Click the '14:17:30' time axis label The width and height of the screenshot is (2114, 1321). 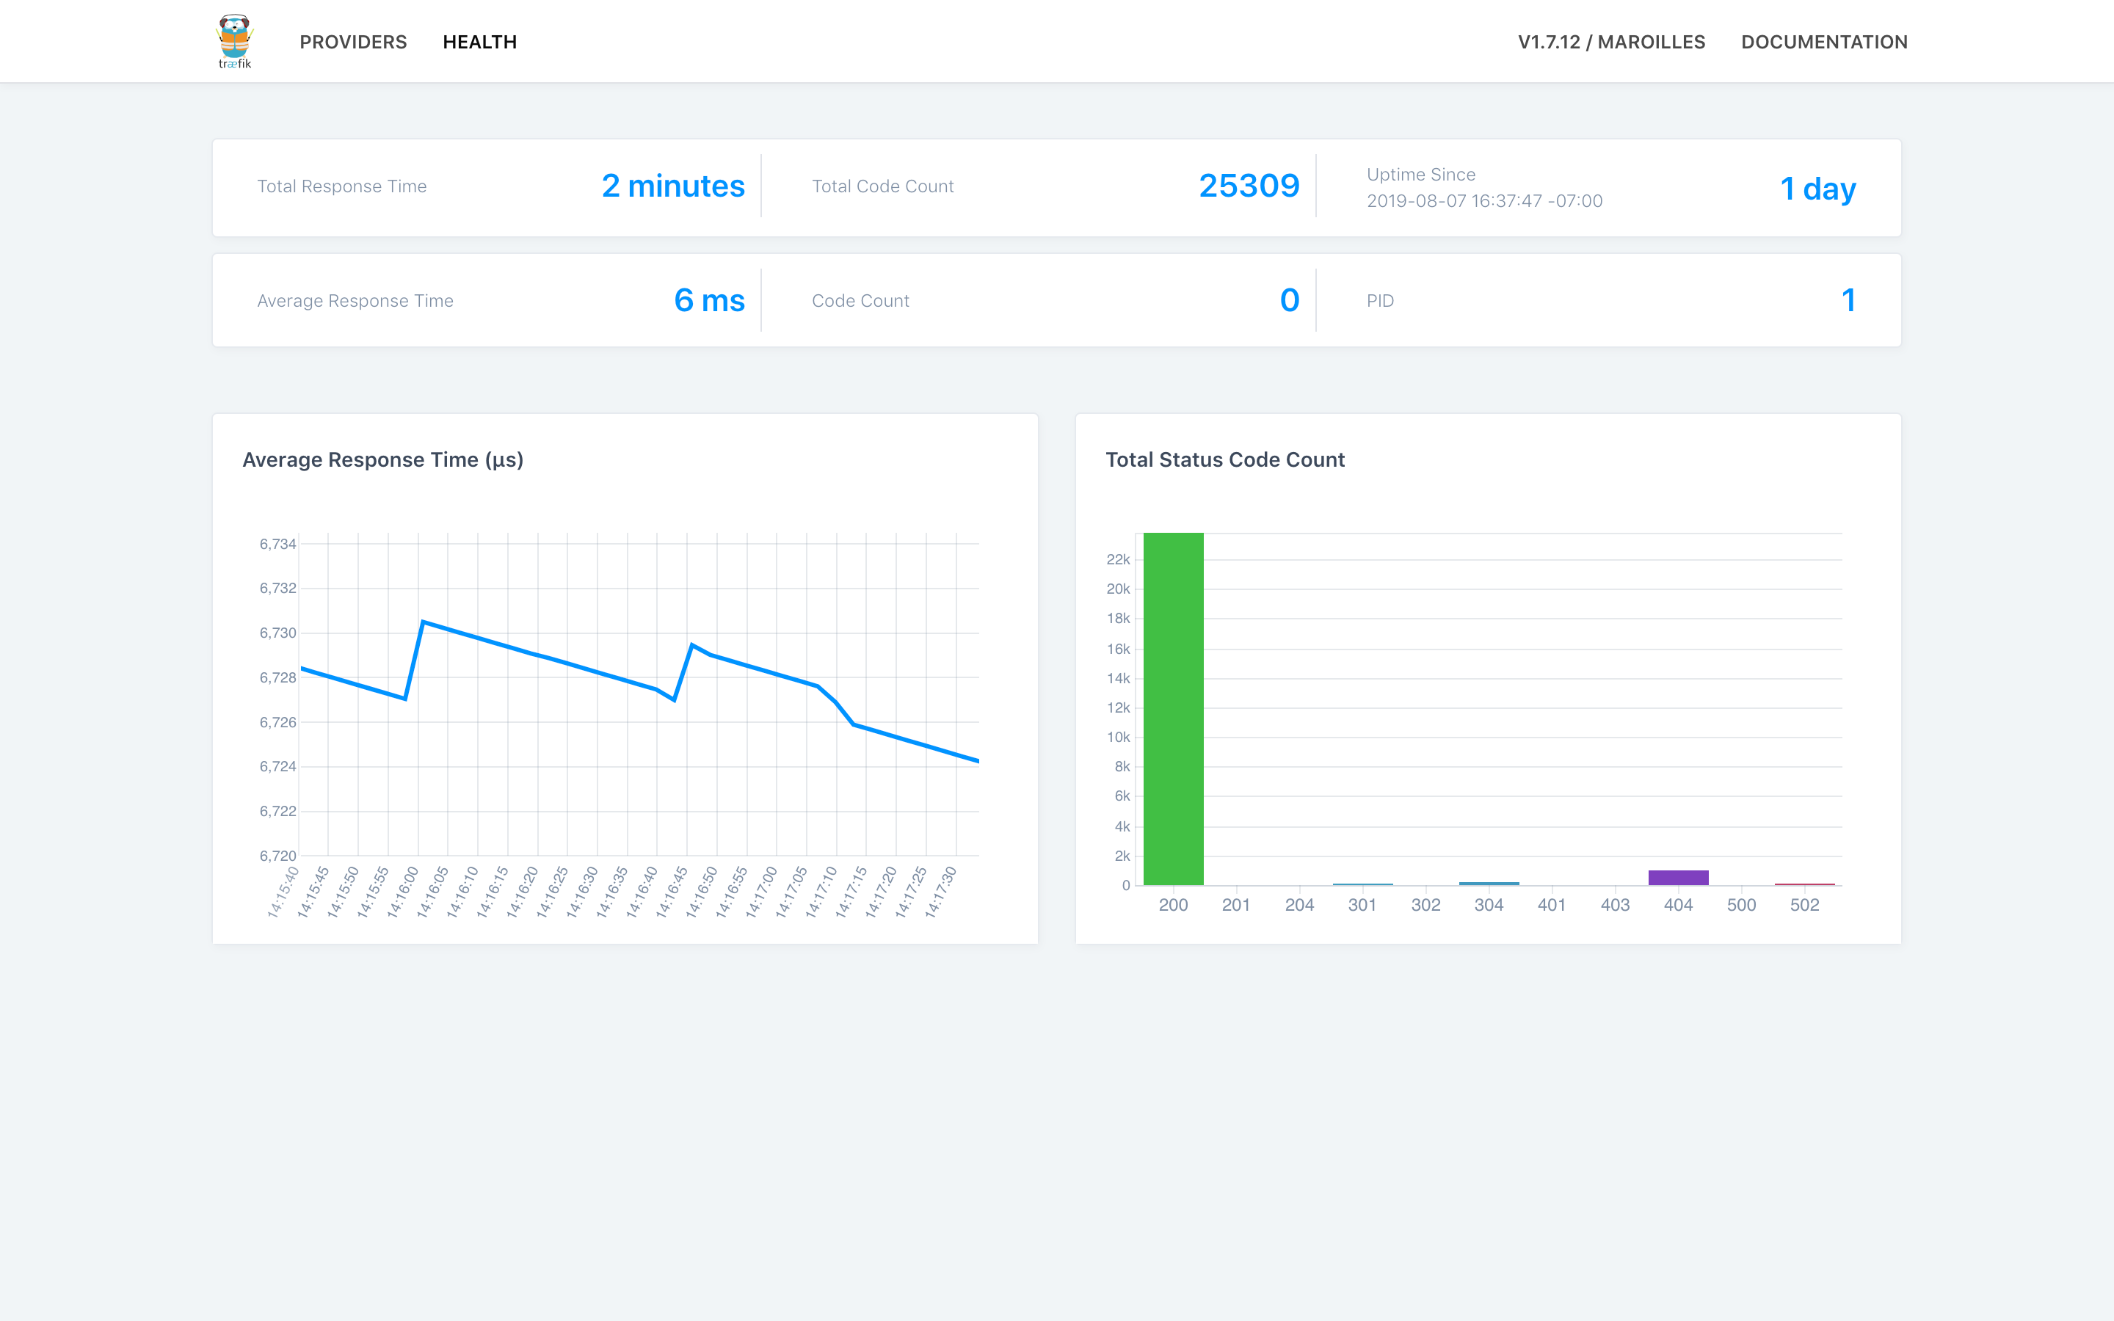pos(940,892)
